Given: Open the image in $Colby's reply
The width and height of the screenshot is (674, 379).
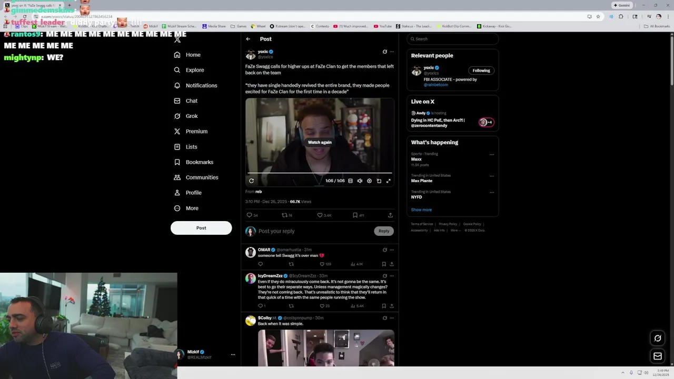Looking at the screenshot, I should [326, 347].
